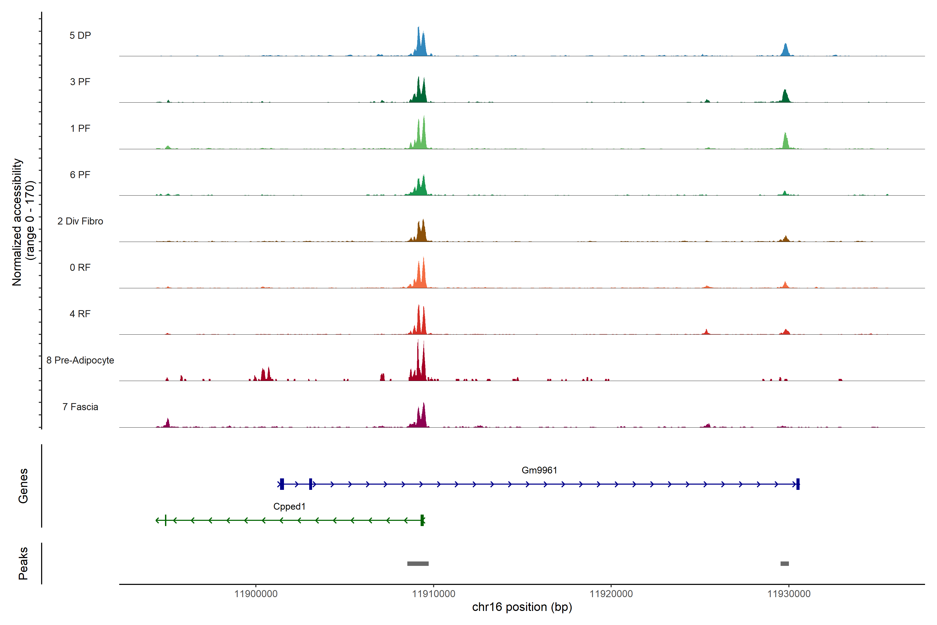Select the 6 PF track label
This screenshot has width=937, height=625.
coord(80,174)
